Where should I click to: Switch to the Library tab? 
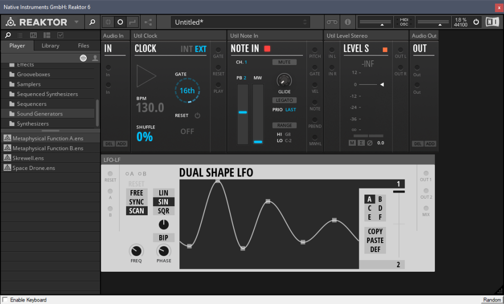coord(50,46)
